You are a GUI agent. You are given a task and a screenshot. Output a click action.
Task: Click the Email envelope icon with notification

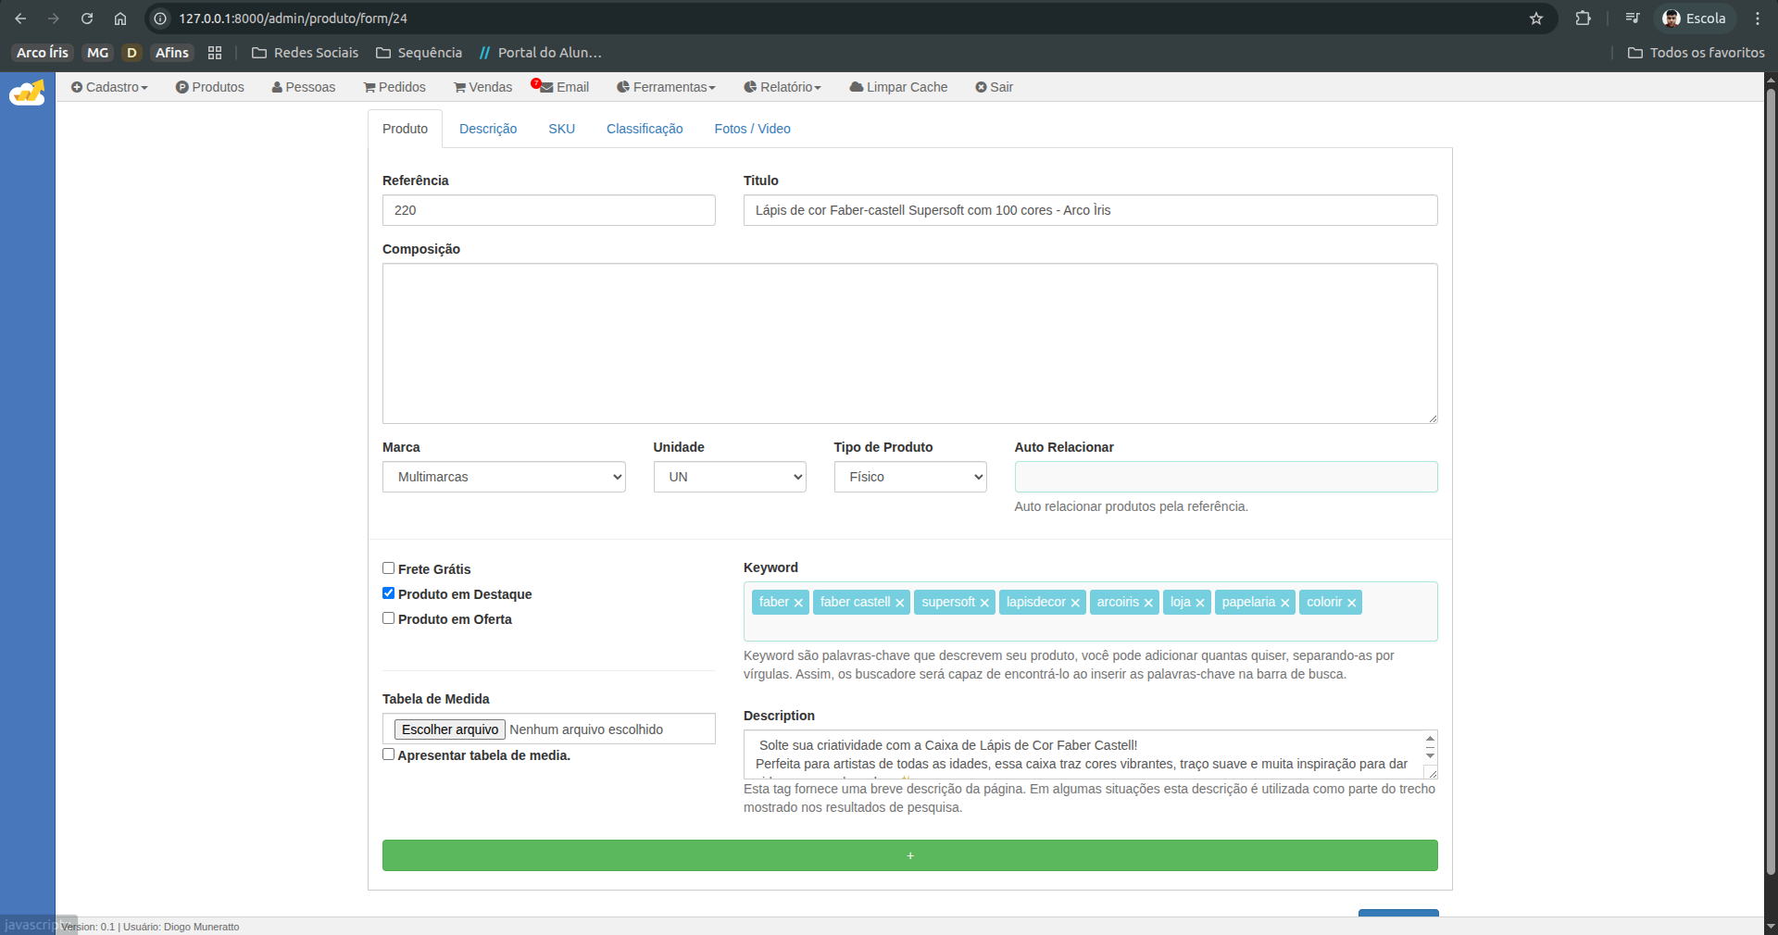[x=546, y=87]
